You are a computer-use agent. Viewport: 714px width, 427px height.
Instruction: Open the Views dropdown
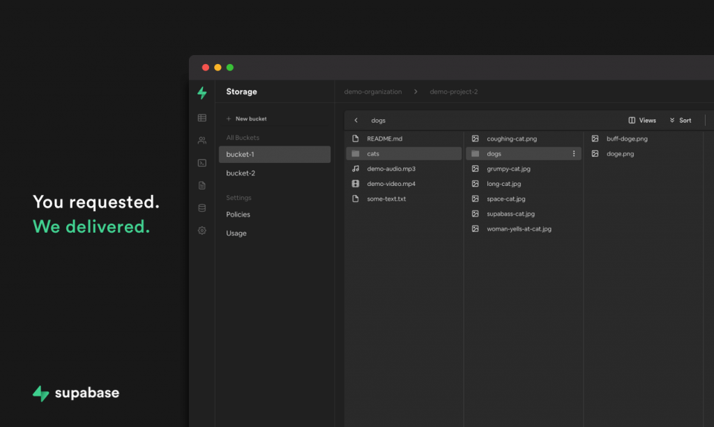(642, 121)
